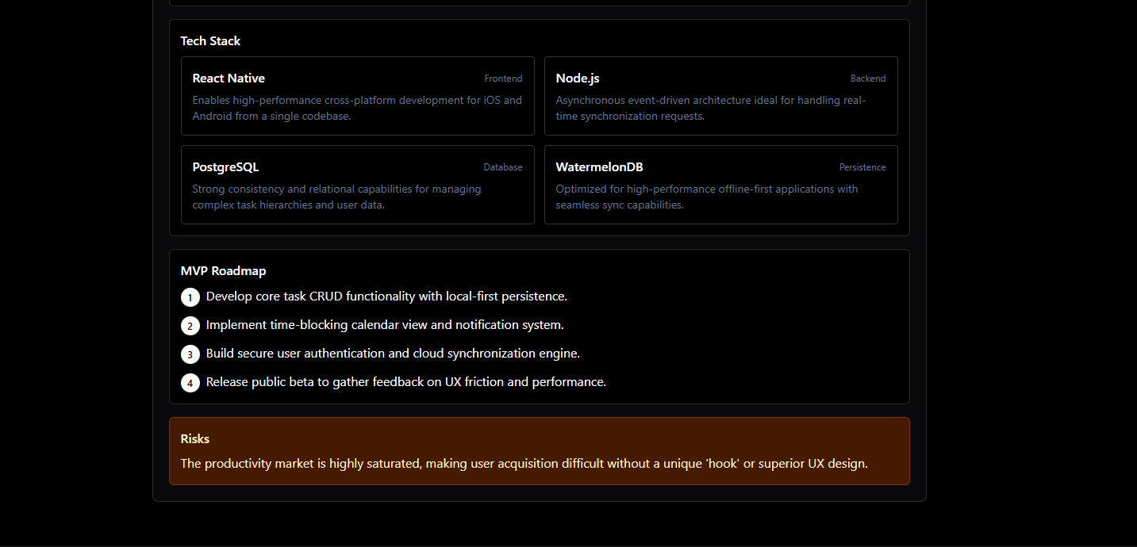Click the step 3 number badge
Viewport: 1137px width, 547px height.
pyautogui.click(x=190, y=354)
